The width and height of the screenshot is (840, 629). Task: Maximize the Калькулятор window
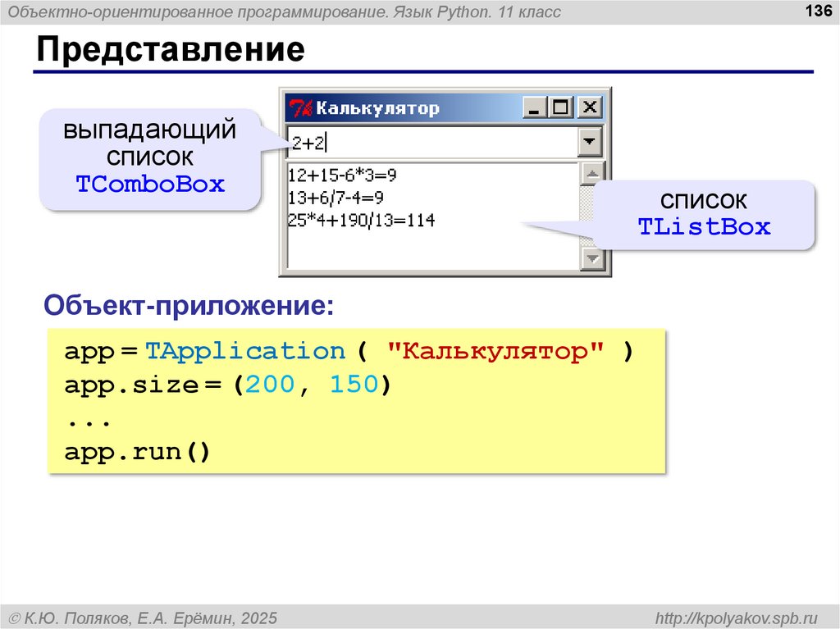coord(561,107)
